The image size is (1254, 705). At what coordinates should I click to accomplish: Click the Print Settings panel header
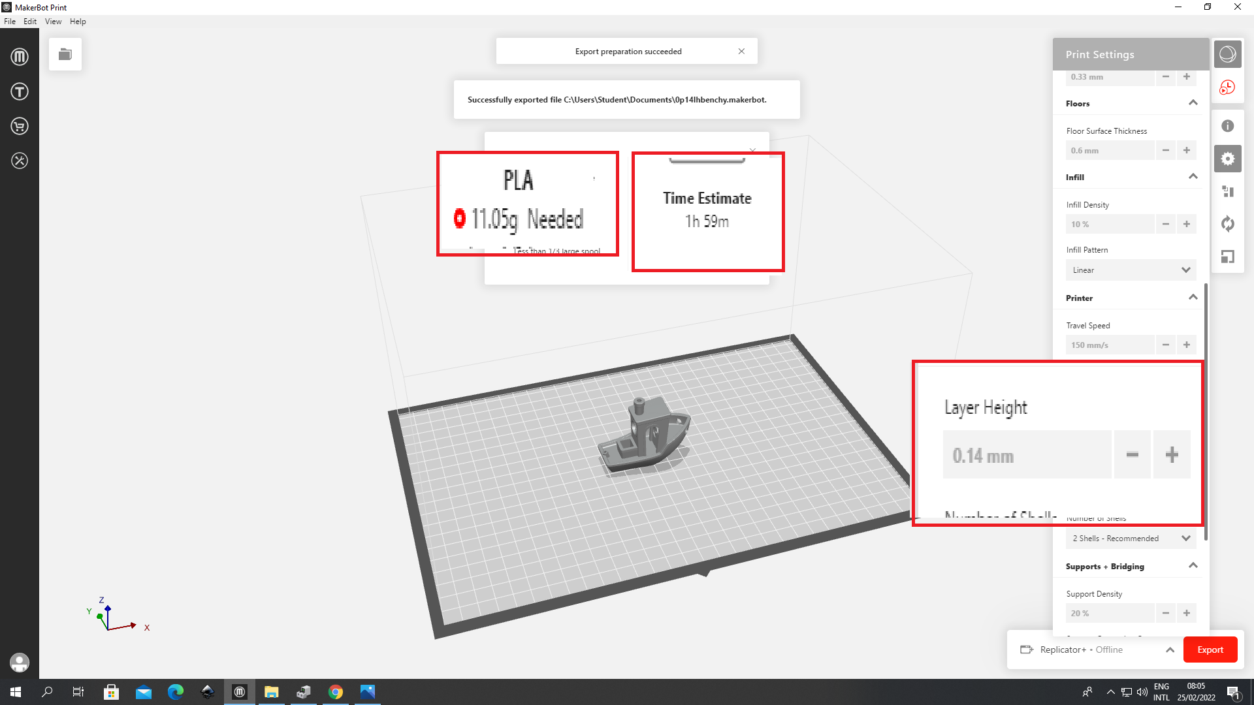coord(1131,54)
